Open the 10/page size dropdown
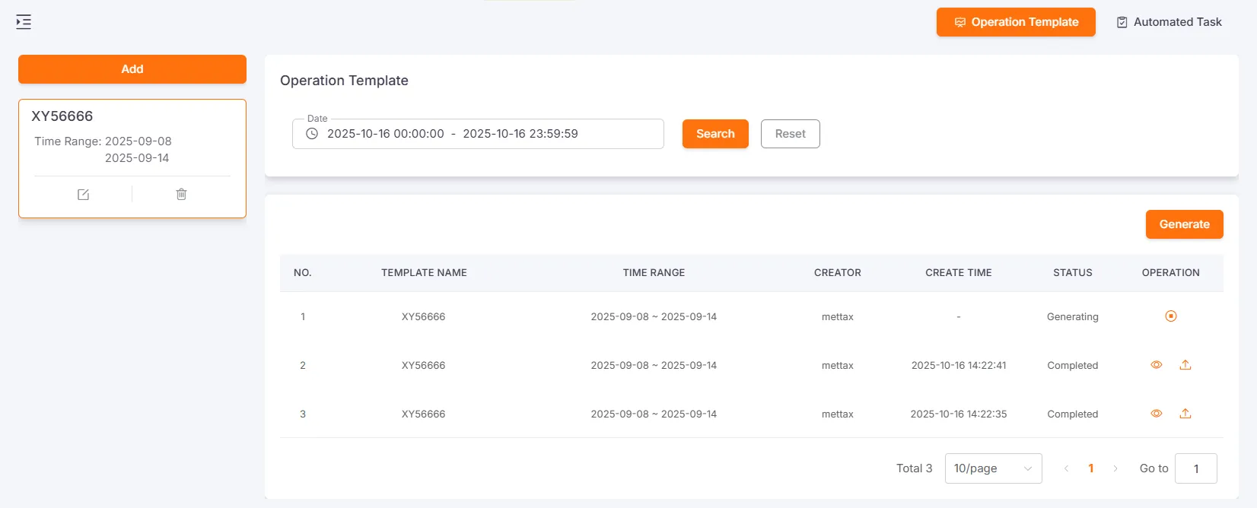 [993, 468]
